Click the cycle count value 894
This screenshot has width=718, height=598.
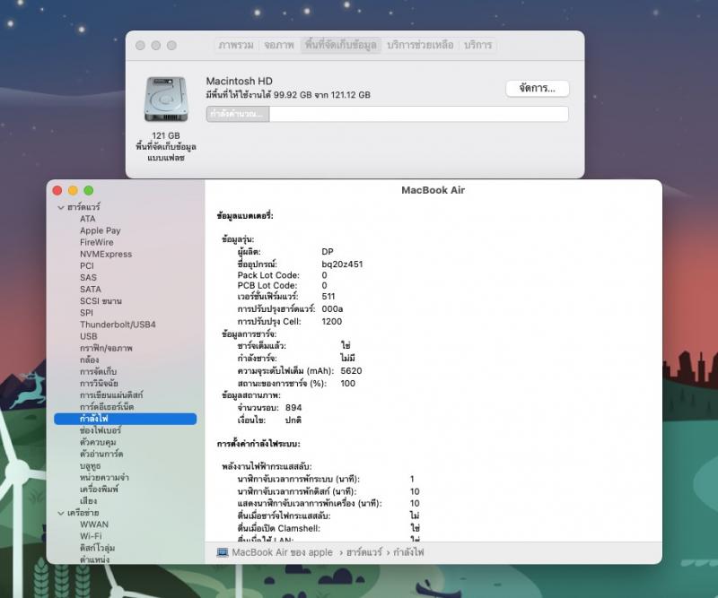click(x=293, y=408)
